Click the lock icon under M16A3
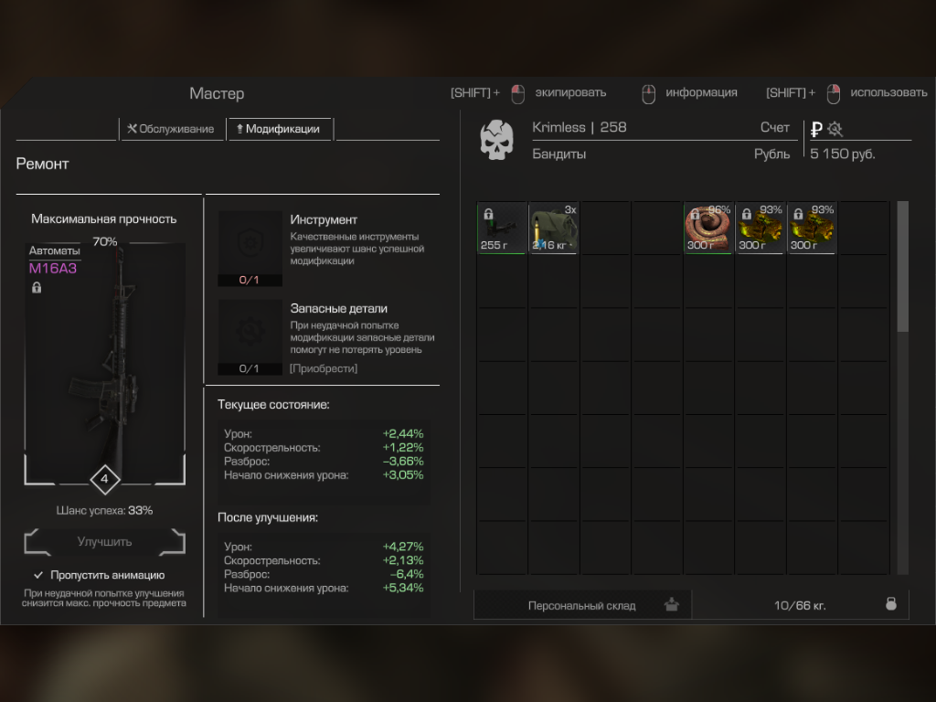This screenshot has height=702, width=936. (x=37, y=288)
